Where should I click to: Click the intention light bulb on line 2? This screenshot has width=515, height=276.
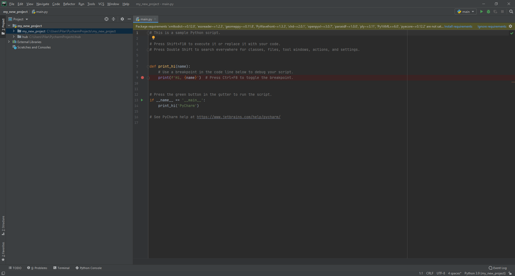coord(153,38)
